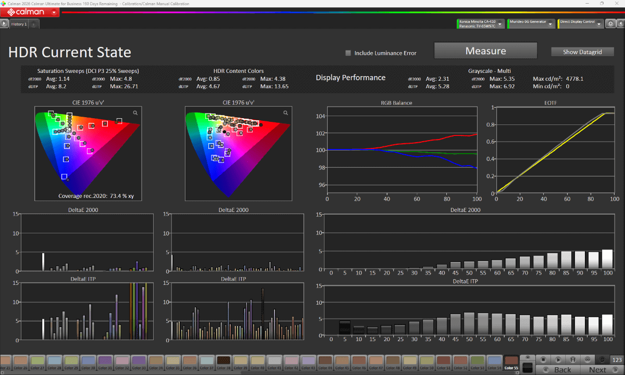The width and height of the screenshot is (625, 375).
Task: Enable Include Luminance Error checkbox
Action: (x=348, y=53)
